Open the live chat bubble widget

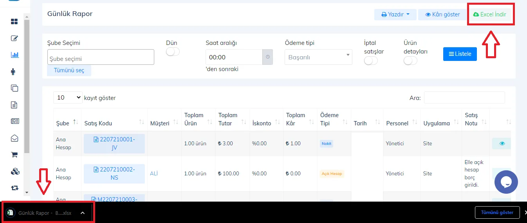(506, 182)
